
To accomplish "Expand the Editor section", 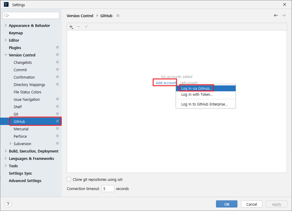I will [x=6, y=40].
